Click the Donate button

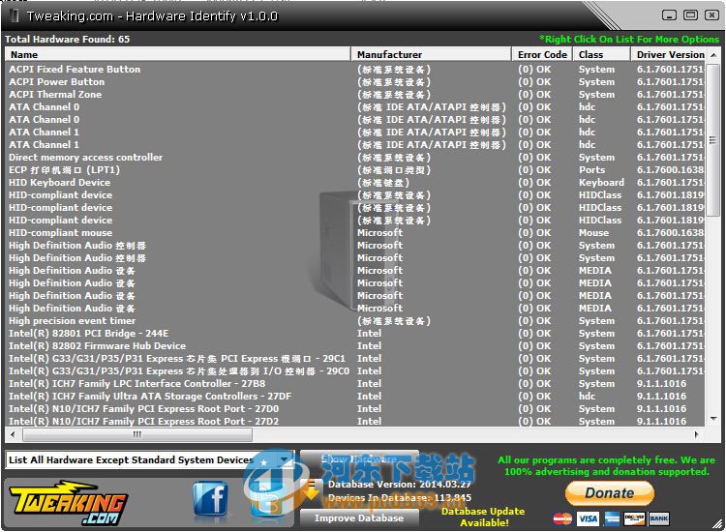(x=610, y=493)
